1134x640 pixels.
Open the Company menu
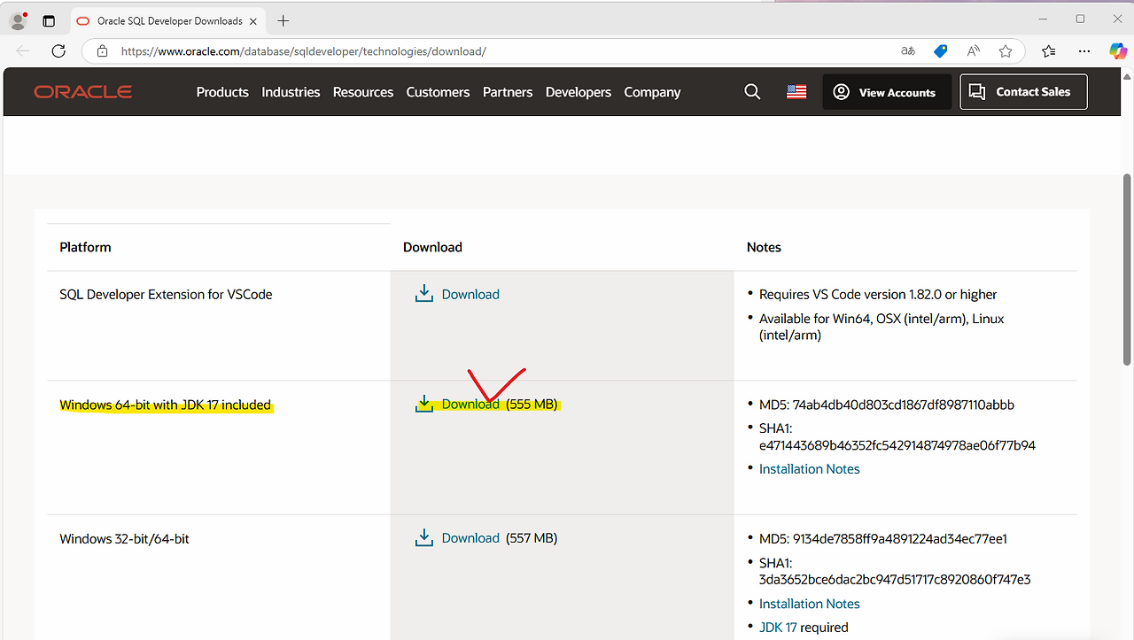(652, 92)
